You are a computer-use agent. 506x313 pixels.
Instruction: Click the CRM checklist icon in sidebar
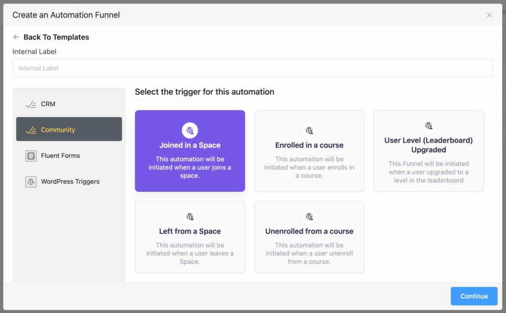pos(31,104)
